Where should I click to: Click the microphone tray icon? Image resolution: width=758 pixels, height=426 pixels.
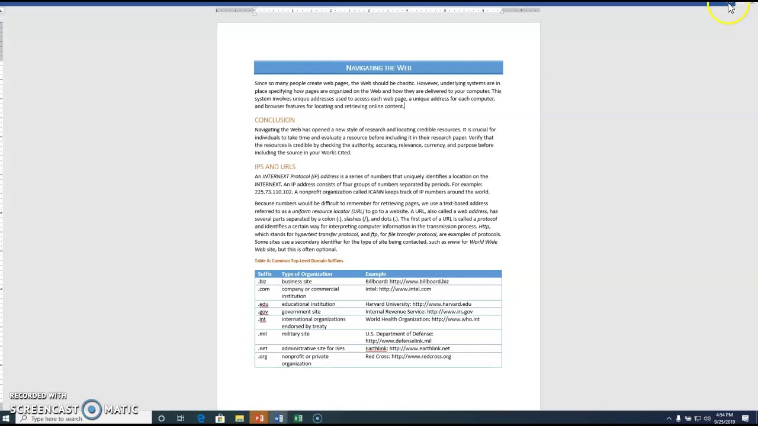679,418
